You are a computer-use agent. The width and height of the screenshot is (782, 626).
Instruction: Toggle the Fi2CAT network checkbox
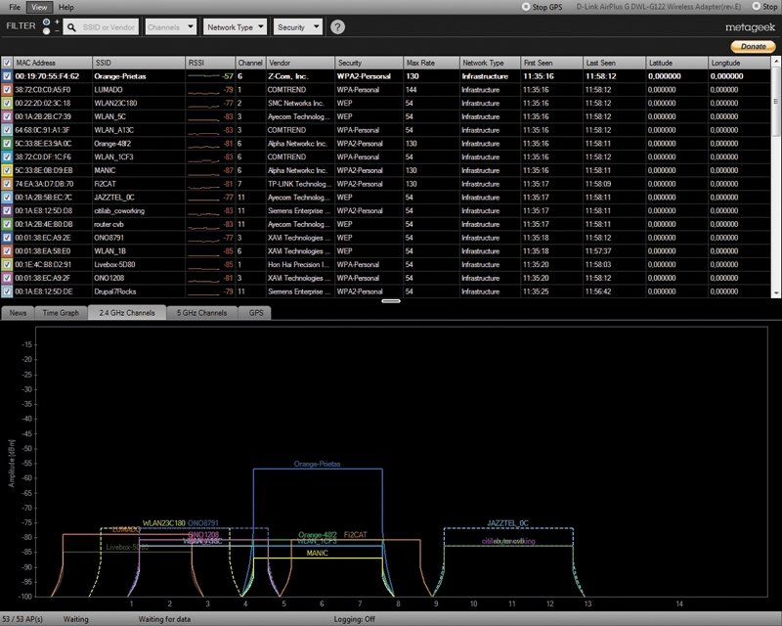(7, 184)
